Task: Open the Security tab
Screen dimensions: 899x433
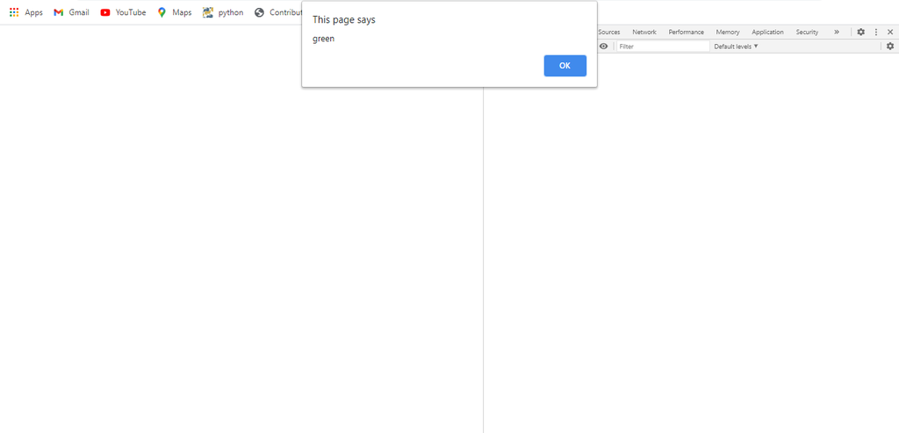Action: (807, 32)
